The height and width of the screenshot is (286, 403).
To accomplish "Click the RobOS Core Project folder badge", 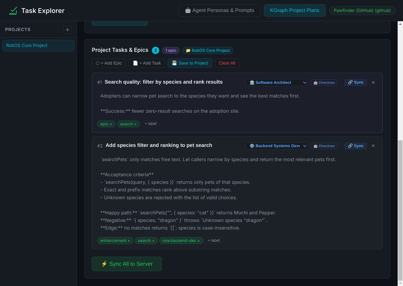I will point(208,50).
